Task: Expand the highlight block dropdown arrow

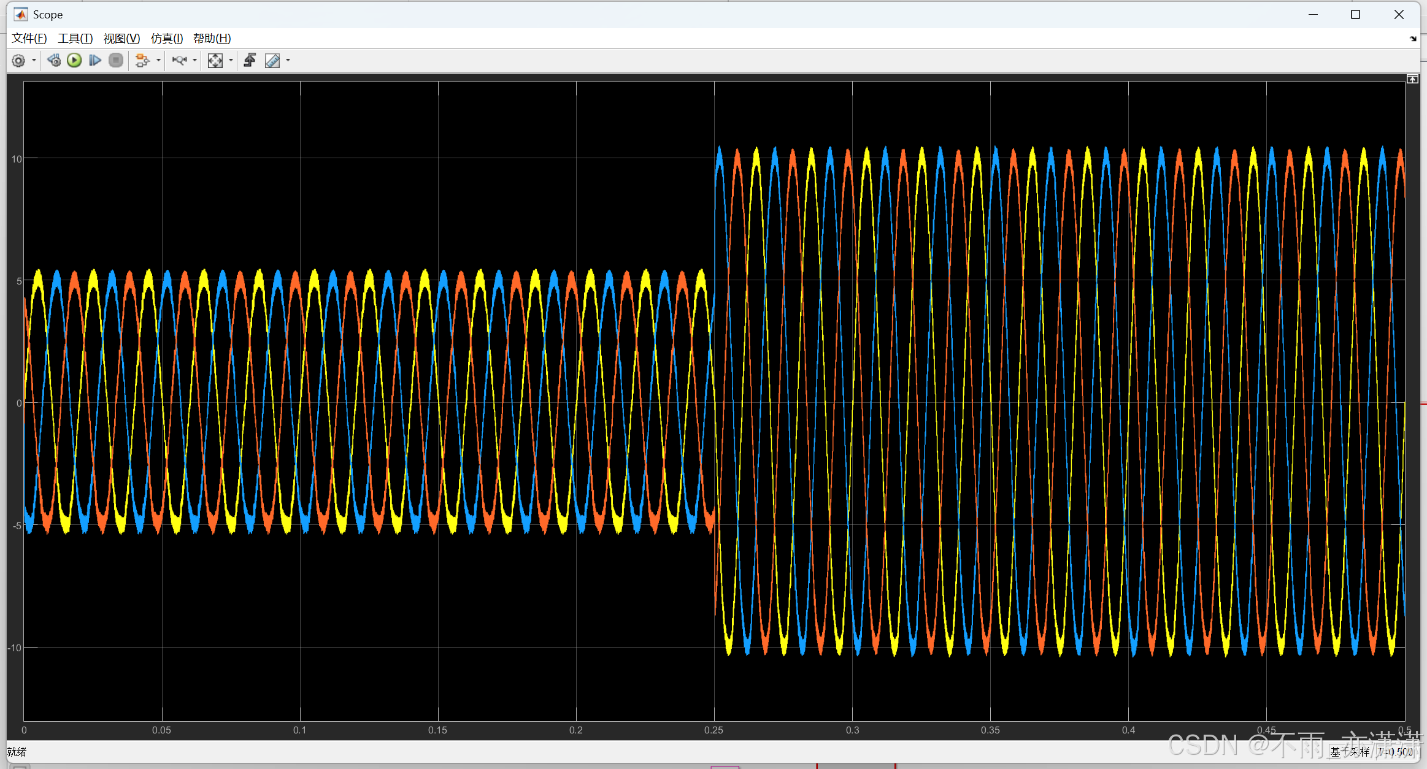Action: click(158, 60)
